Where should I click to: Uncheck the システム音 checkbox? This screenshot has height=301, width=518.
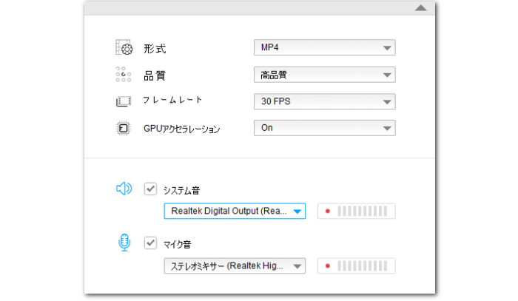pos(150,189)
